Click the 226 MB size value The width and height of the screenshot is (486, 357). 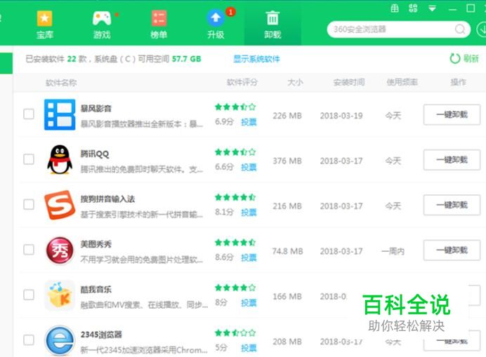click(287, 116)
